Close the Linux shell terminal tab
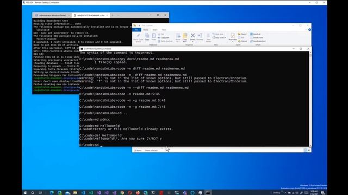This screenshot has height=195, width=348. 107,15
